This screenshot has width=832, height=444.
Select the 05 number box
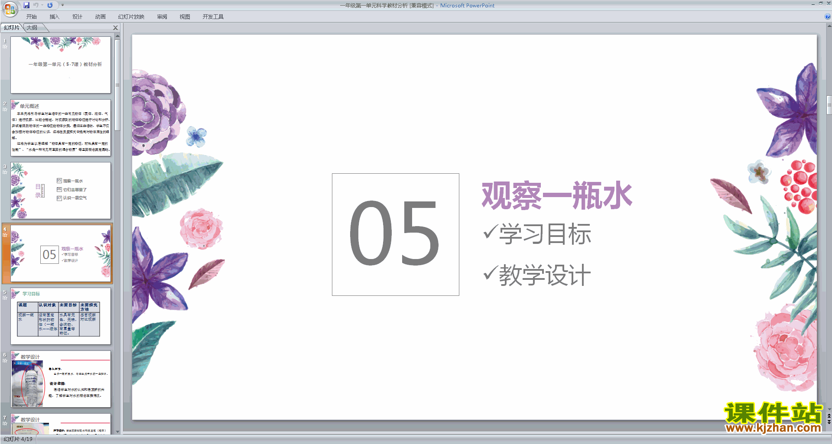(395, 234)
